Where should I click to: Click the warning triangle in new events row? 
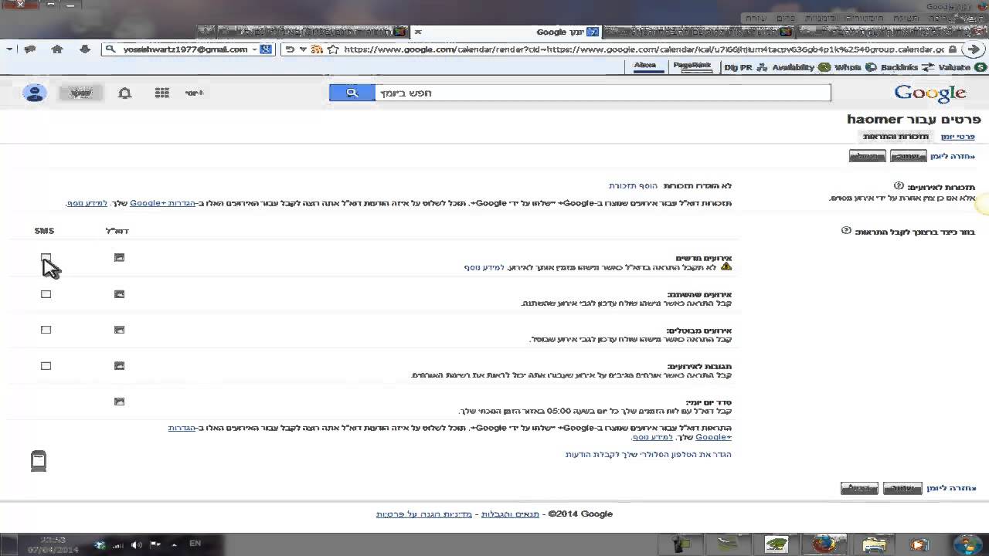coord(726,267)
